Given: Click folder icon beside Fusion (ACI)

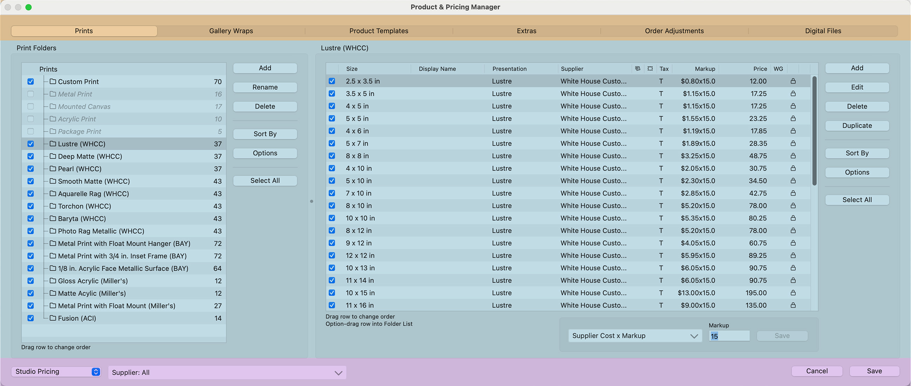Looking at the screenshot, I should point(53,318).
